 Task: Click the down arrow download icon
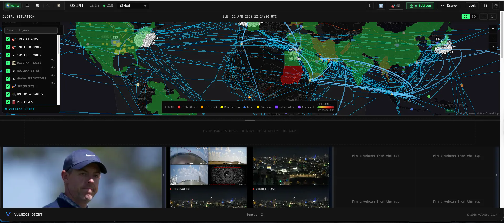pos(370,6)
